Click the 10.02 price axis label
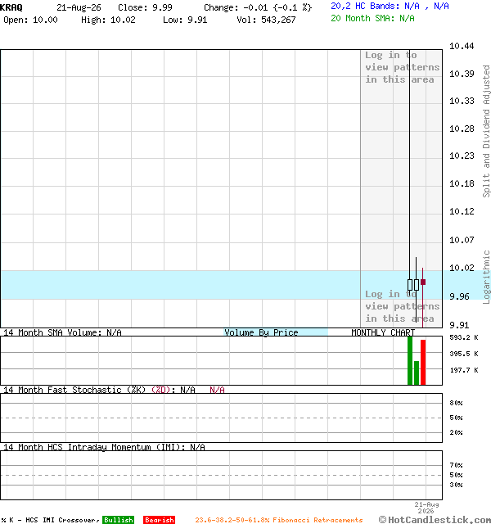 coord(462,268)
